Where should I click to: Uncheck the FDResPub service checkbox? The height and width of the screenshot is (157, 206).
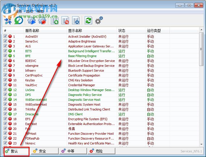pyautogui.click(x=5, y=138)
